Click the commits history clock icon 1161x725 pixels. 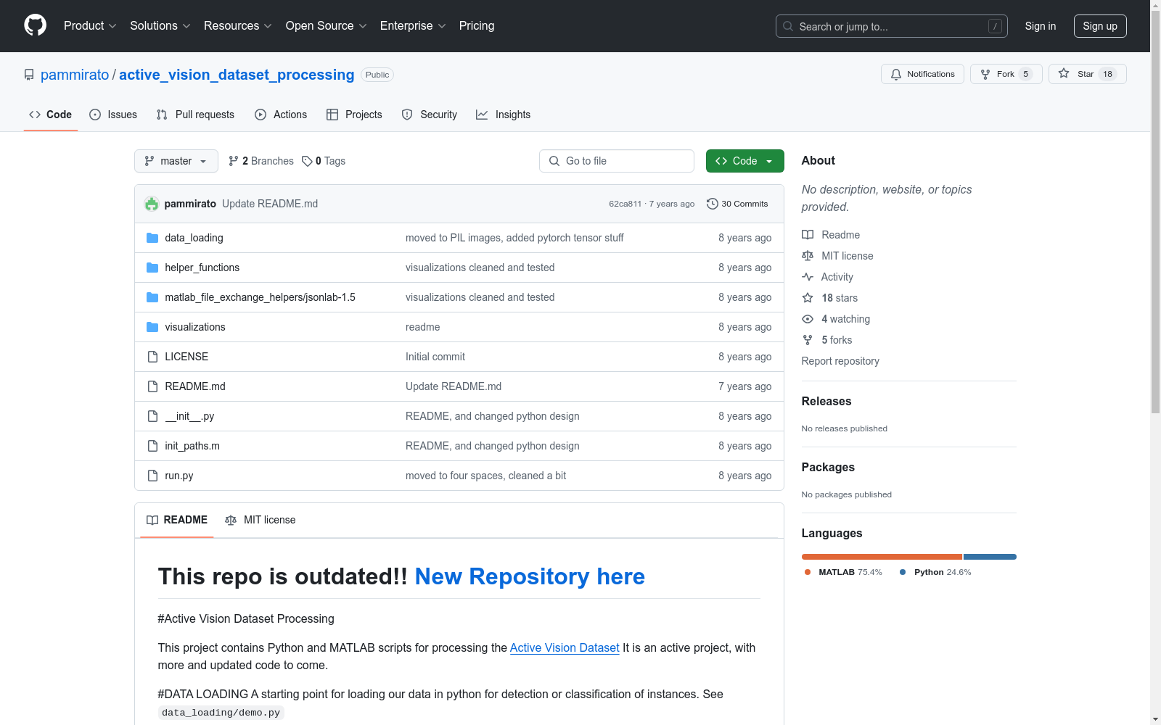coord(713,204)
